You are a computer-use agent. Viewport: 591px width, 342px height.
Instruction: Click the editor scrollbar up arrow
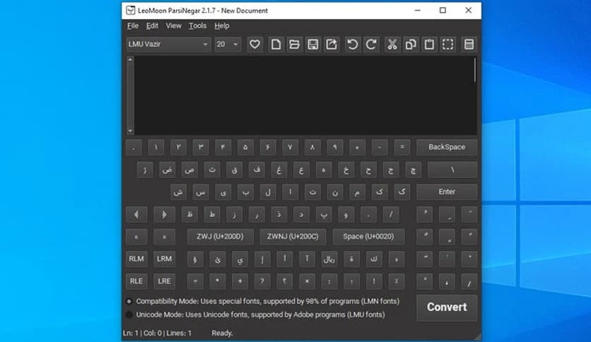pyautogui.click(x=130, y=59)
